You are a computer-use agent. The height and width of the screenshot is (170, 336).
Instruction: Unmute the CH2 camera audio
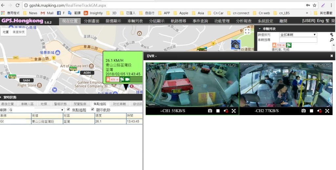pyautogui.click(x=320, y=111)
